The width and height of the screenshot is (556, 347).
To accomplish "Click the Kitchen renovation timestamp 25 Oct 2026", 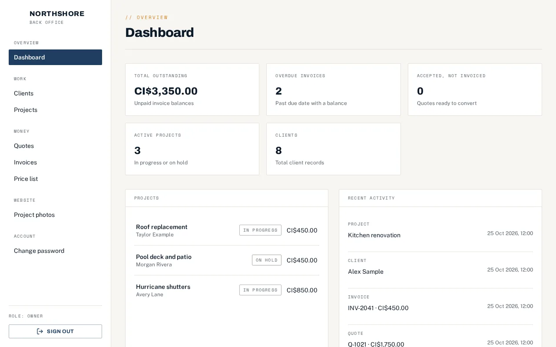I will 510,233.
